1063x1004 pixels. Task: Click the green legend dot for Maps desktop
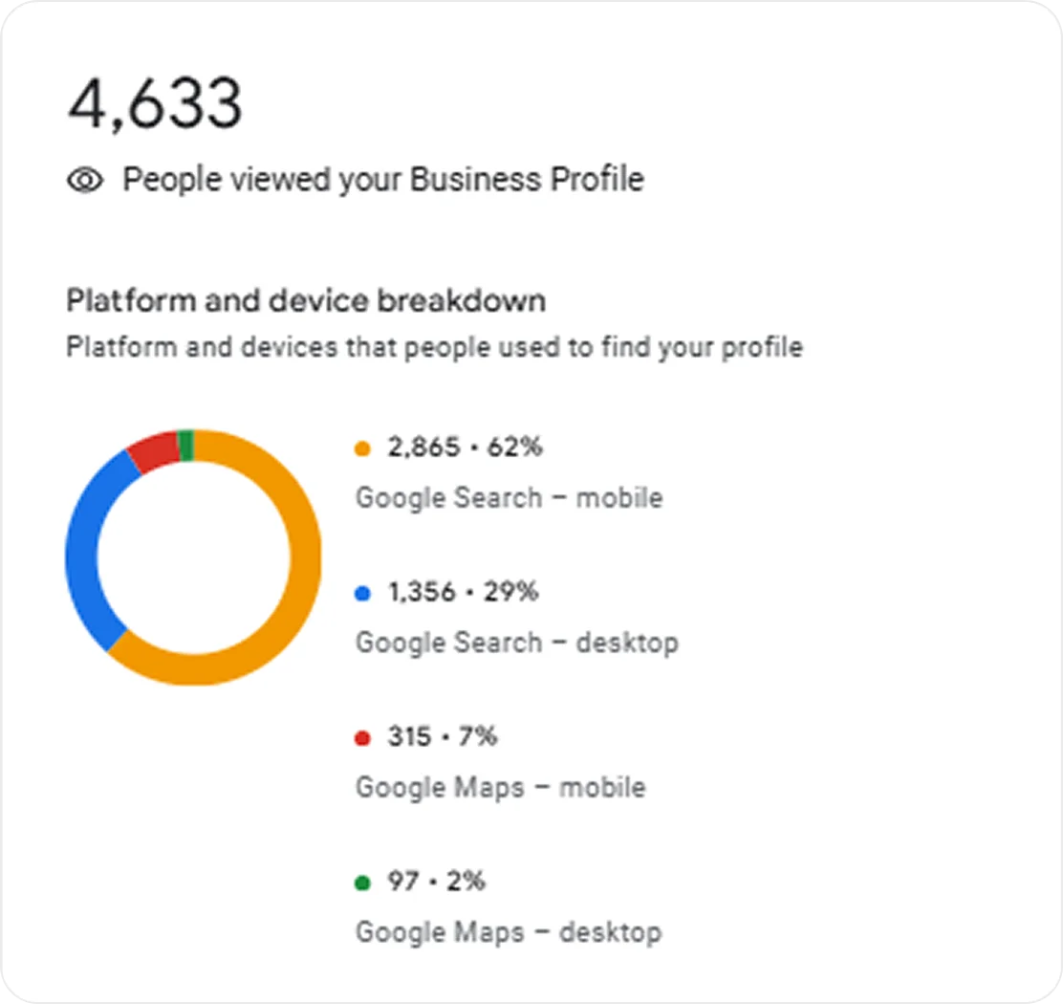click(x=362, y=883)
